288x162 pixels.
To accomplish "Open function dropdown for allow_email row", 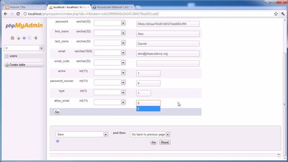I will pyautogui.click(x=110, y=102).
